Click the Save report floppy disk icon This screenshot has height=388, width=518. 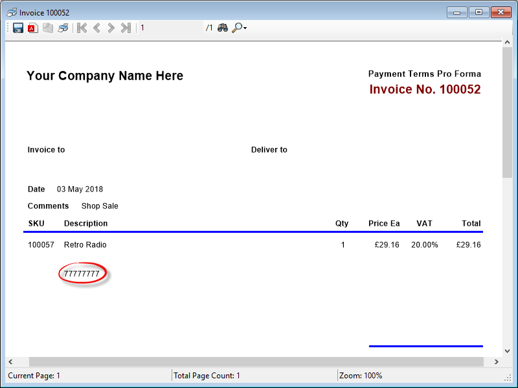(x=18, y=28)
